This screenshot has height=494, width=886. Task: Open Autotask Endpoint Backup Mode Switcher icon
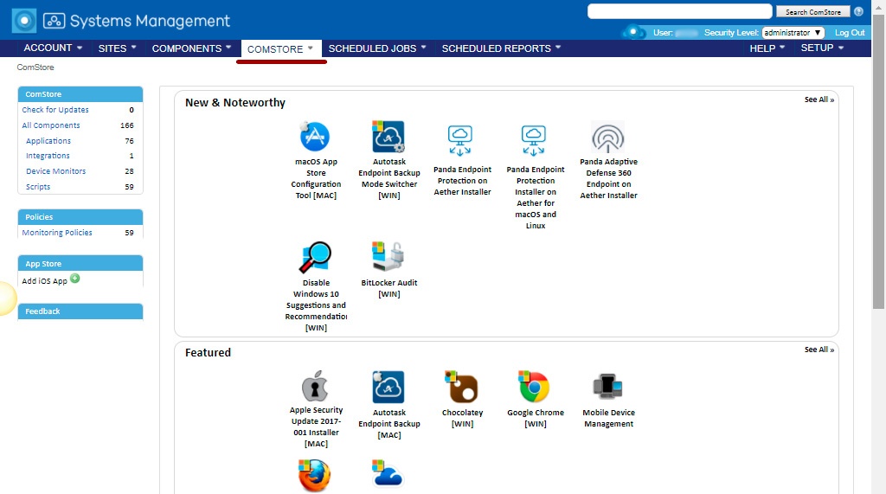point(388,136)
